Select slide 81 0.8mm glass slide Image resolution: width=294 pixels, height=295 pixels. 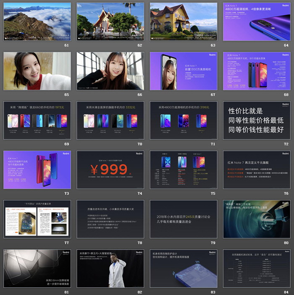37,269
